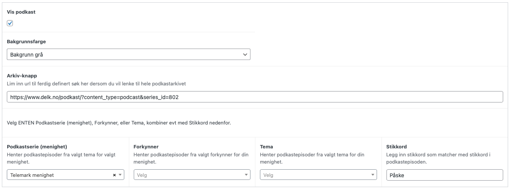This screenshot has width=510, height=189.
Task: Click the Stikkord heading label
Action: pyautogui.click(x=397, y=146)
